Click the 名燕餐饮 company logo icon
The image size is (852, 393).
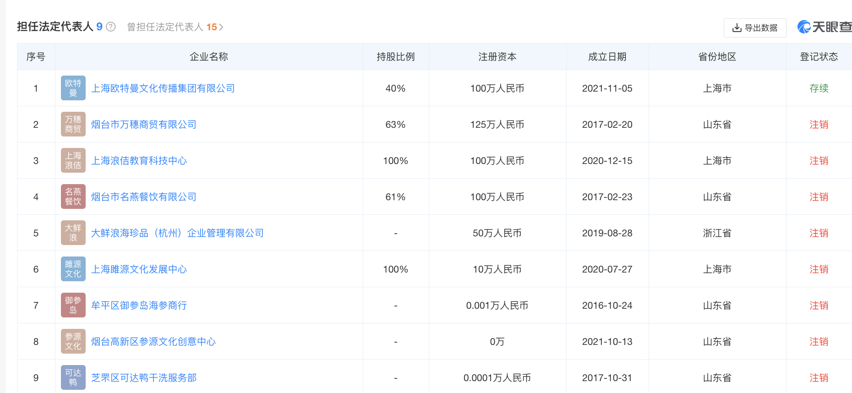(73, 197)
